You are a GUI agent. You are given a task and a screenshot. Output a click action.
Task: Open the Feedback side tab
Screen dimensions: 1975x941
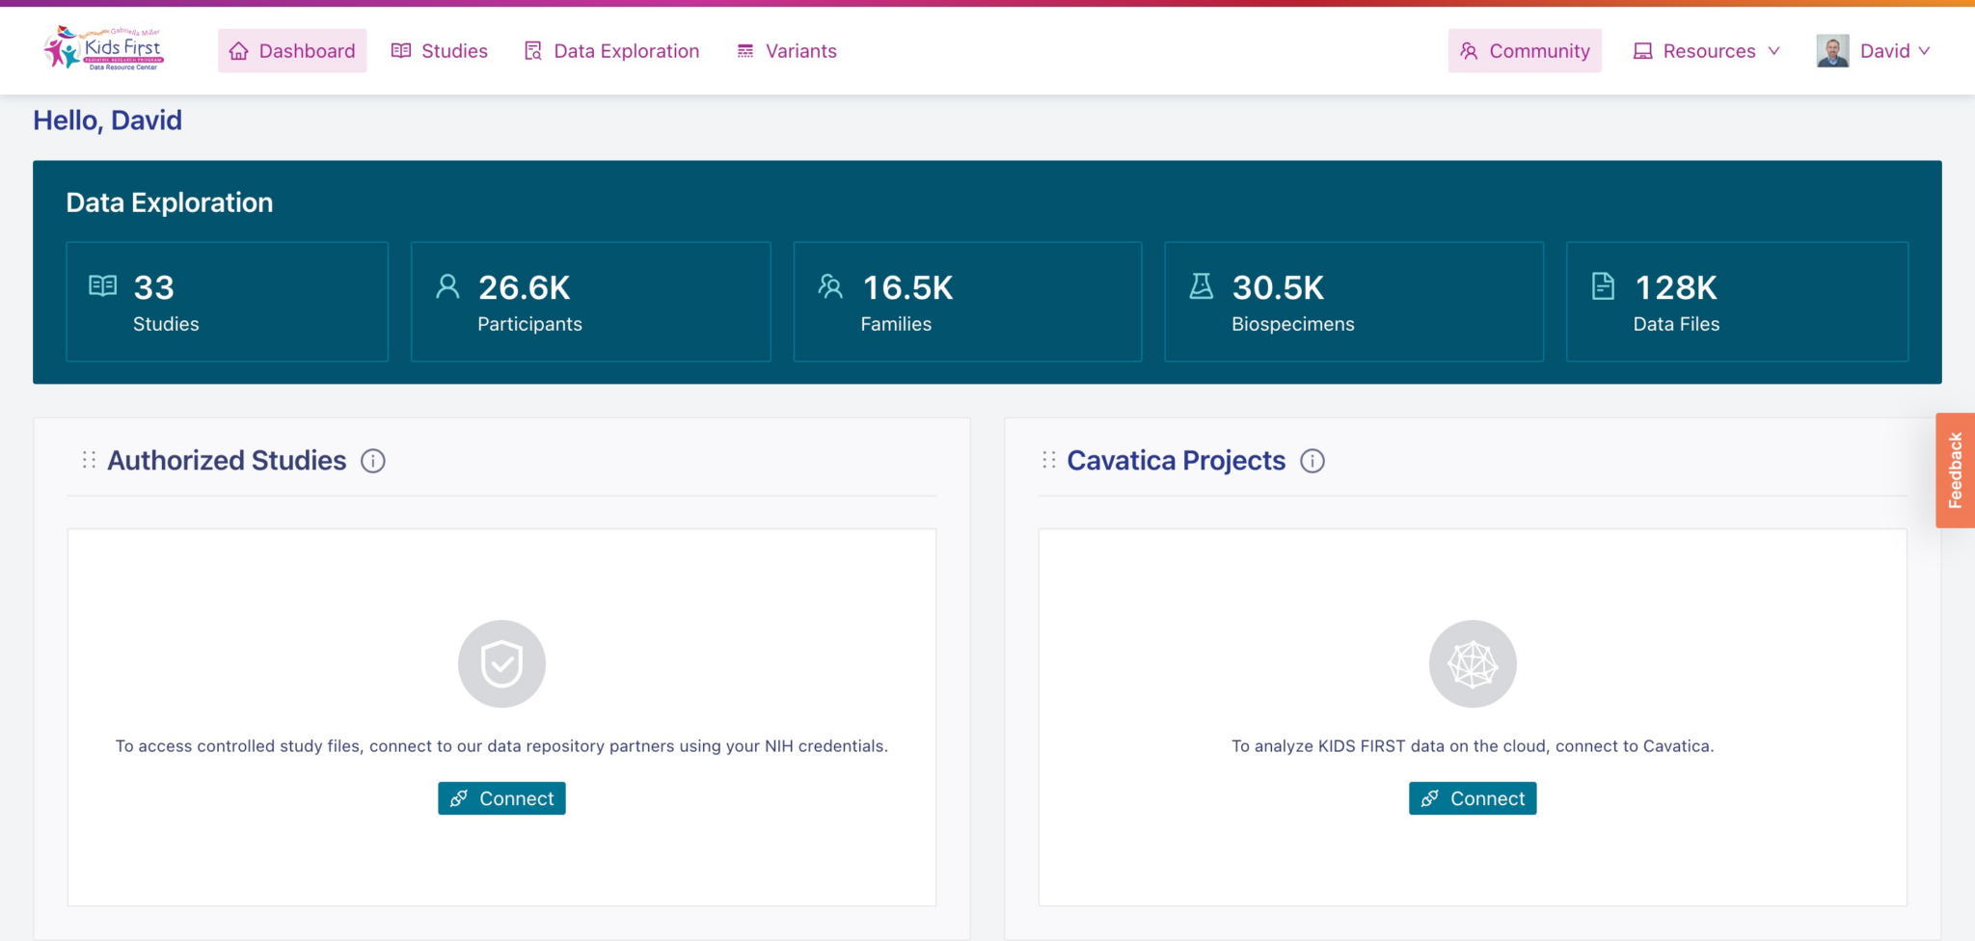click(1955, 470)
